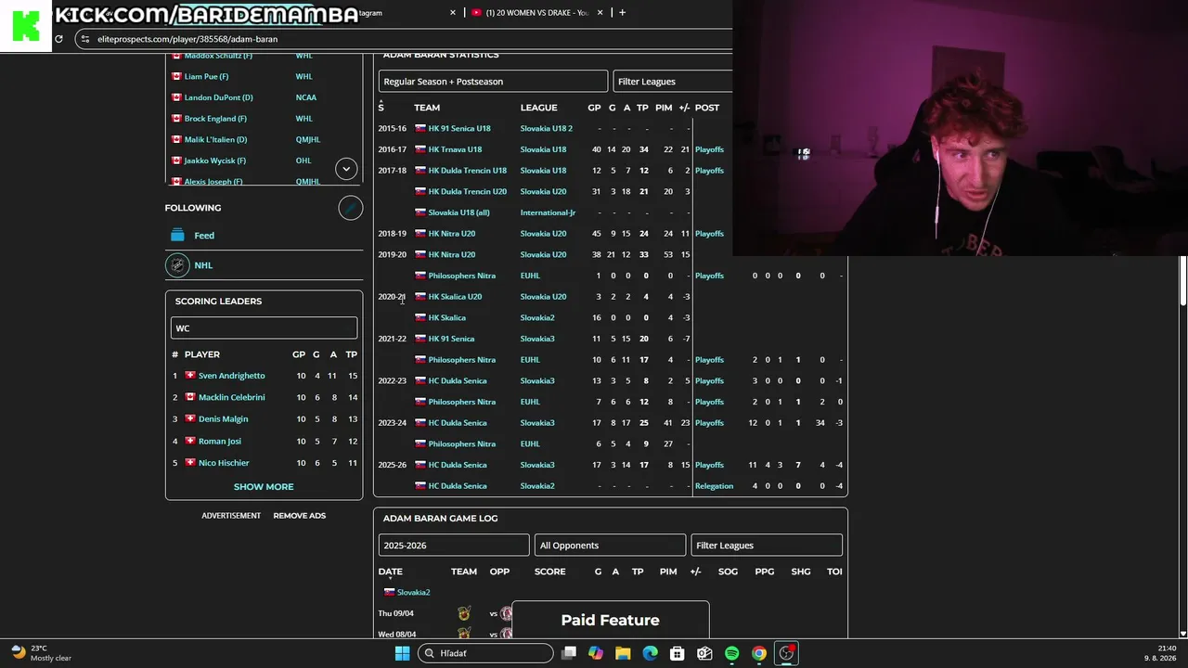Sort the game log by the DATE column

(390, 572)
